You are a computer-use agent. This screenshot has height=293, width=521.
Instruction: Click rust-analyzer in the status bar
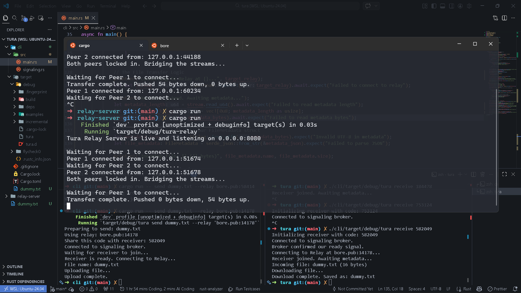pyautogui.click(x=211, y=289)
